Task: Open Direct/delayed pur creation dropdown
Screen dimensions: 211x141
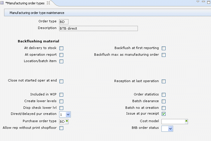Action: click(x=68, y=115)
